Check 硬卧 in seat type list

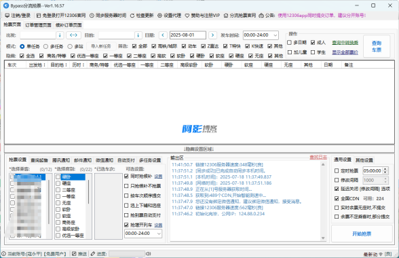click(58, 177)
